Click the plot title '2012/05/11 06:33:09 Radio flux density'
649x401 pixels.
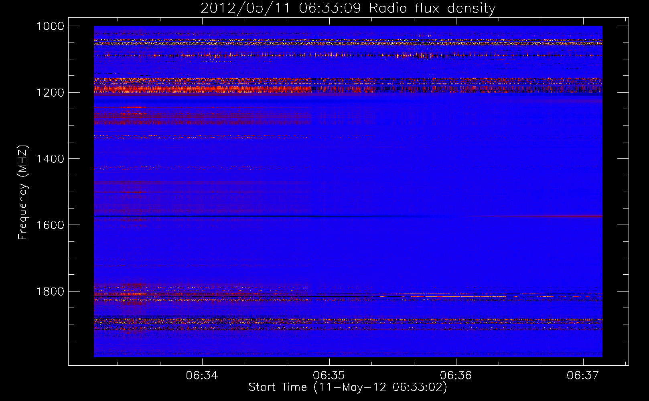tap(348, 8)
